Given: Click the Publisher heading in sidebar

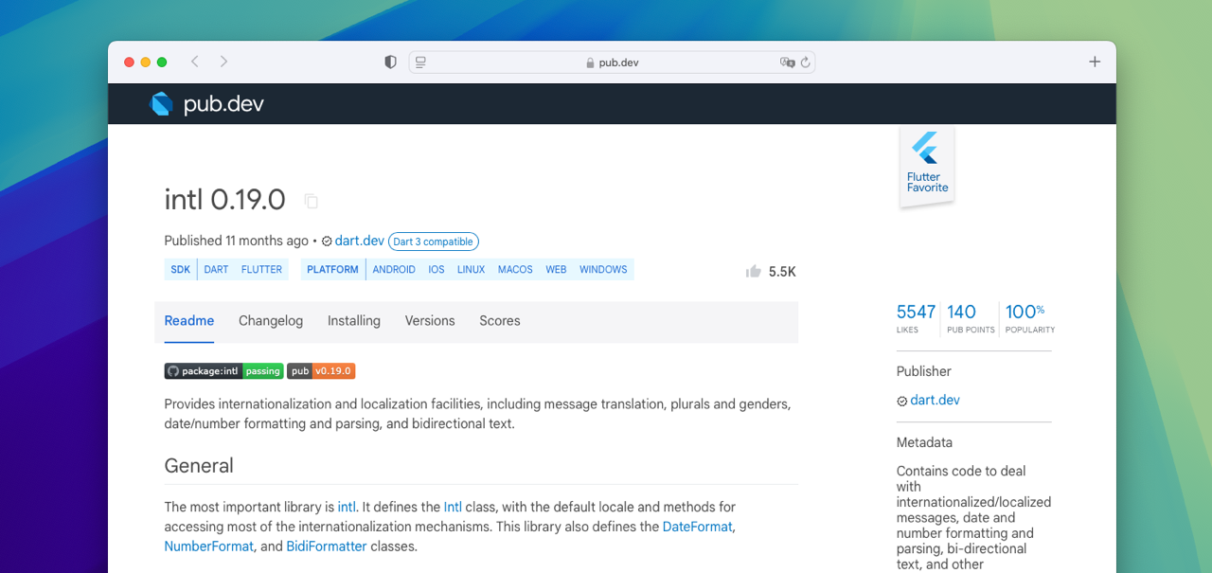Looking at the screenshot, I should pos(923,371).
